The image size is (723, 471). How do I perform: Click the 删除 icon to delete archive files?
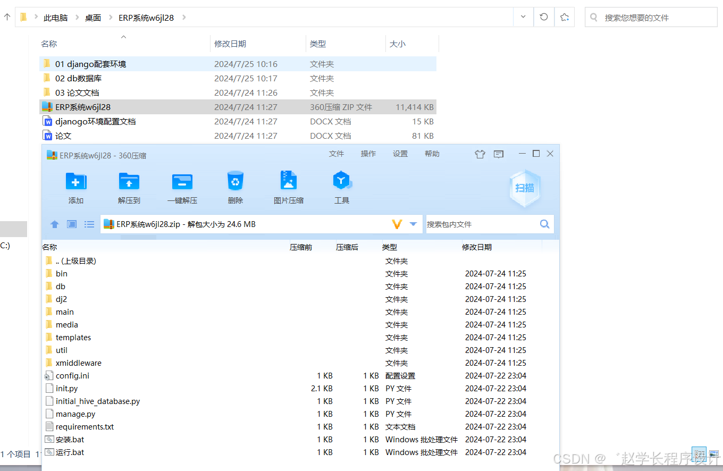[235, 187]
